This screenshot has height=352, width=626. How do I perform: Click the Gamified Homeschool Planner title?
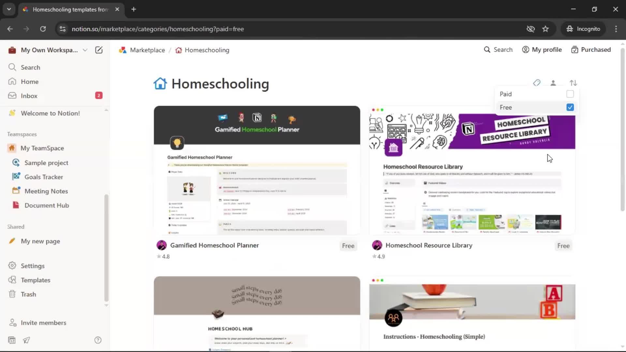[x=215, y=245]
